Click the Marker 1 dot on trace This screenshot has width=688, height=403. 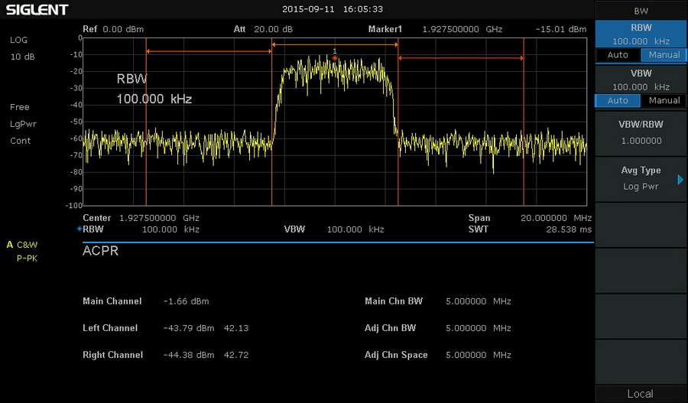[335, 57]
